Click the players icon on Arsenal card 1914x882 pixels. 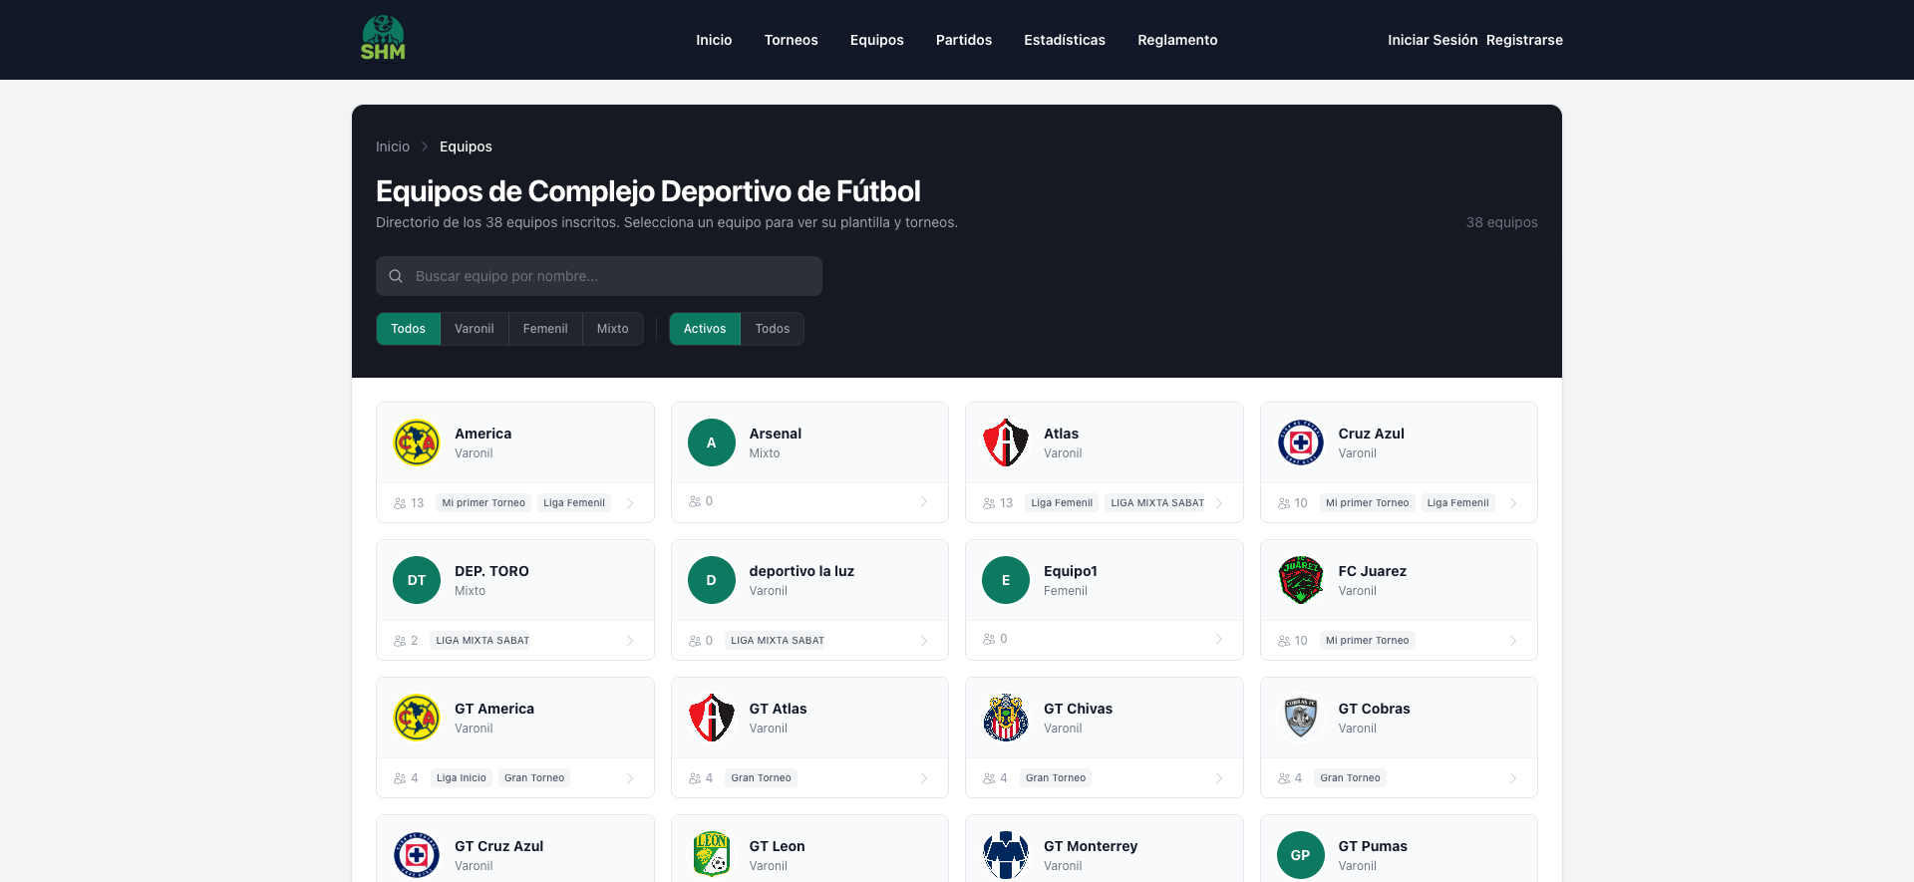pos(695,501)
